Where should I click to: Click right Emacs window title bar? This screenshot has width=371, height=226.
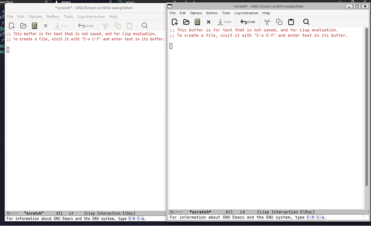point(268,6)
